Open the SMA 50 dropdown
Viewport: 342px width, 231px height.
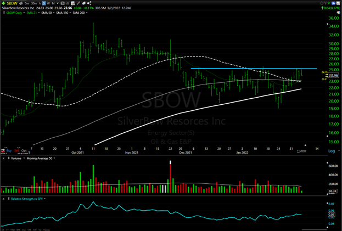tap(54, 13)
